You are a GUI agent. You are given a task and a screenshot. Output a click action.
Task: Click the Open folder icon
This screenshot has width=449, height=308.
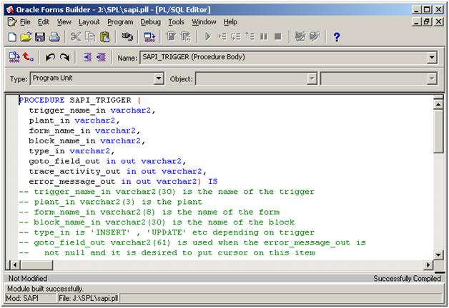click(x=26, y=37)
